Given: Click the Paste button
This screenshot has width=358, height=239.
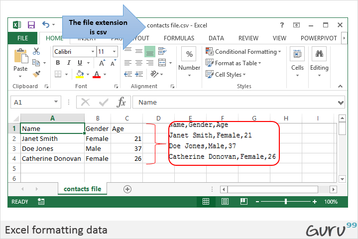Looking at the screenshot, I should tap(20, 61).
